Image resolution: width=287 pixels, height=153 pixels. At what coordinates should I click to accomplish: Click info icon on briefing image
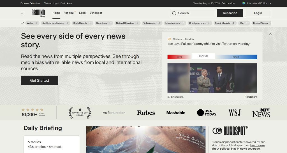pos(202,130)
